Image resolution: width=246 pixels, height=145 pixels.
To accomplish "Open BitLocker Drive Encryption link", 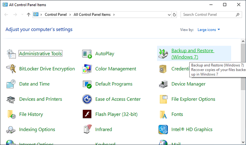I will 47,69.
